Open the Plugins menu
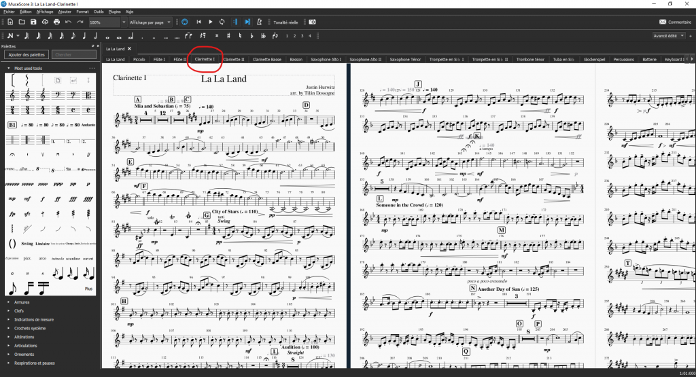This screenshot has height=377, width=696. click(114, 12)
